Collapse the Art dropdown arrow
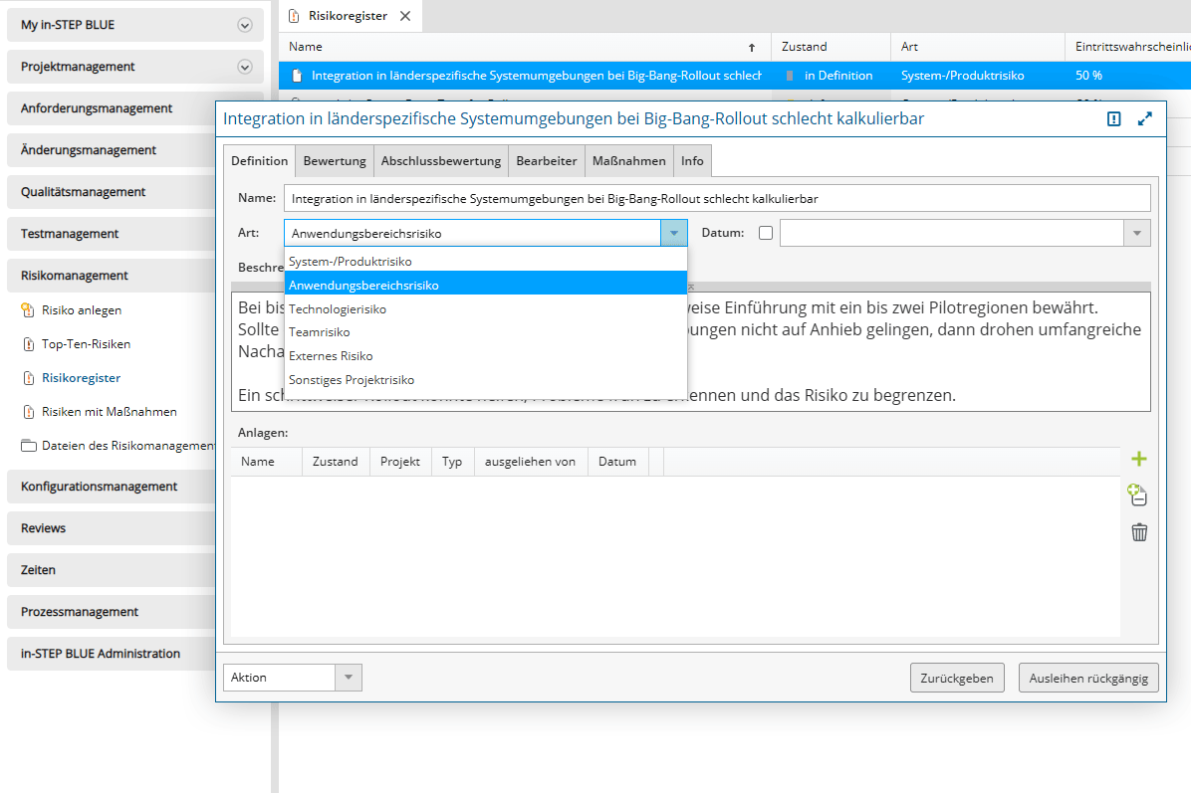The width and height of the screenshot is (1191, 793). pyautogui.click(x=673, y=233)
